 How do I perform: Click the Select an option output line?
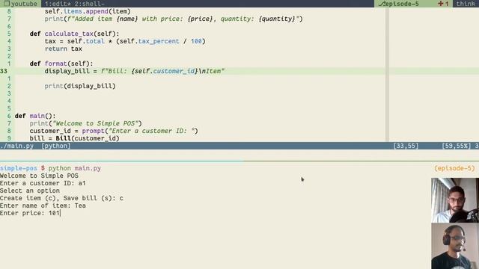(x=30, y=191)
